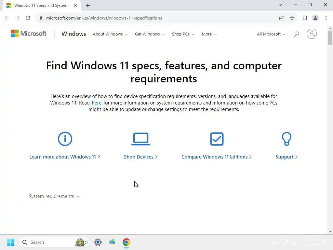Expand the System requirements section
Viewport: 333px width, 250px height.
pos(54,196)
